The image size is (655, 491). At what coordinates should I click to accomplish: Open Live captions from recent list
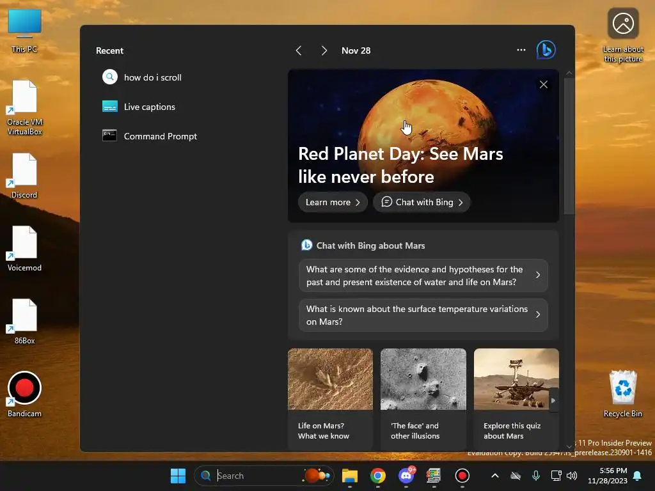click(150, 107)
